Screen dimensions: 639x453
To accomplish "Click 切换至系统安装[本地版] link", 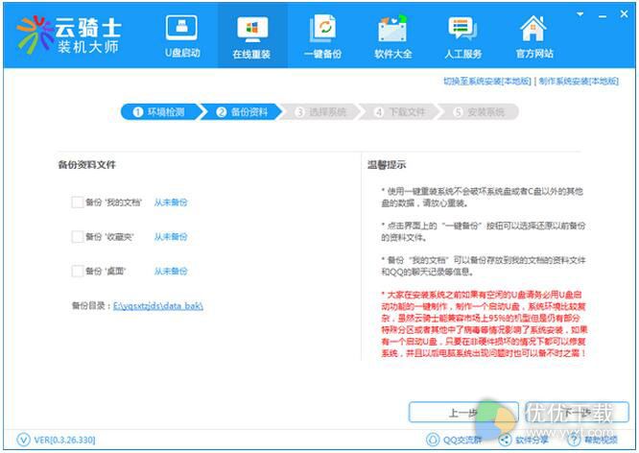I will coord(487,82).
